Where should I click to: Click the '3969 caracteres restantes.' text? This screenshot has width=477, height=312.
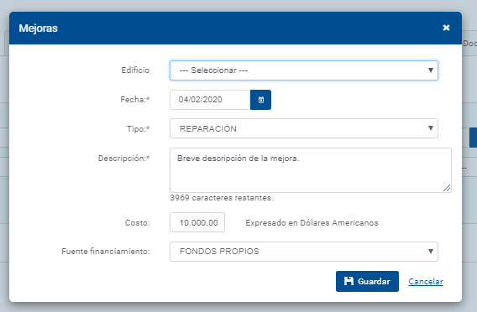click(x=222, y=198)
